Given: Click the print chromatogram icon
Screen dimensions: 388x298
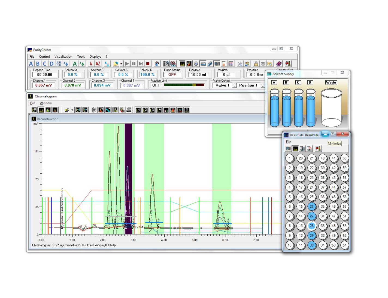Looking at the screenshot, I should point(129,110).
